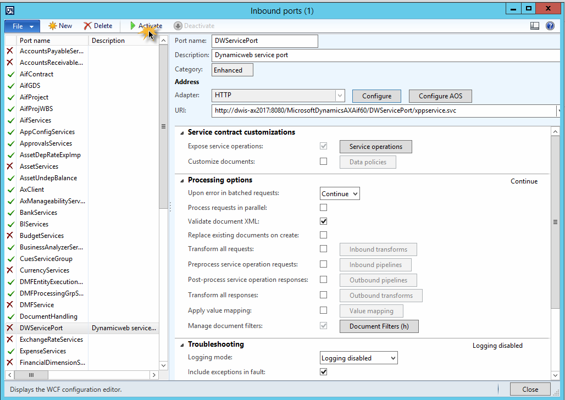565x400 pixels.
Task: Click the blue Help question mark icon
Action: (550, 26)
